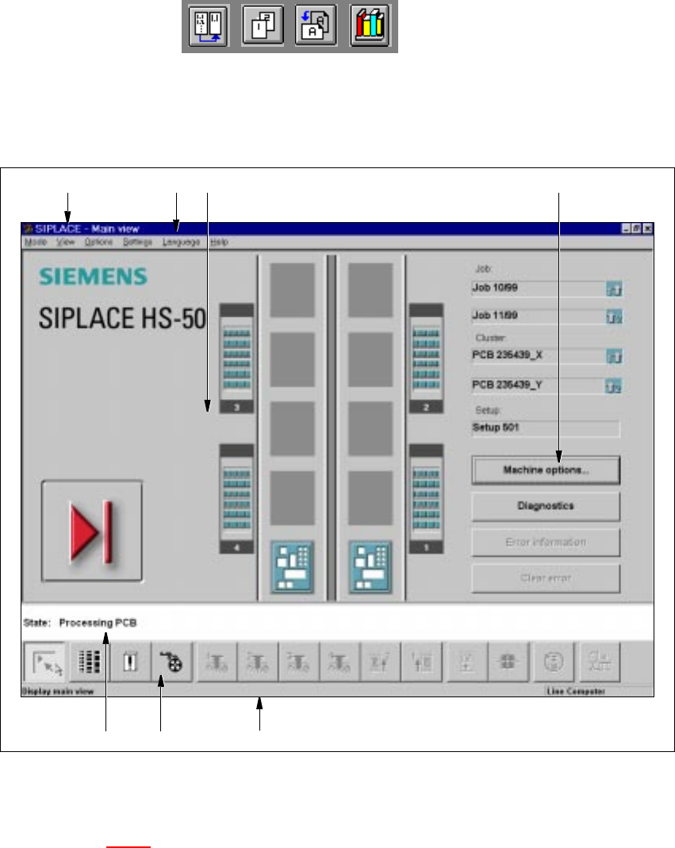The image size is (675, 848).
Task: Select the Display main view toolbar icon
Action: pos(46,662)
